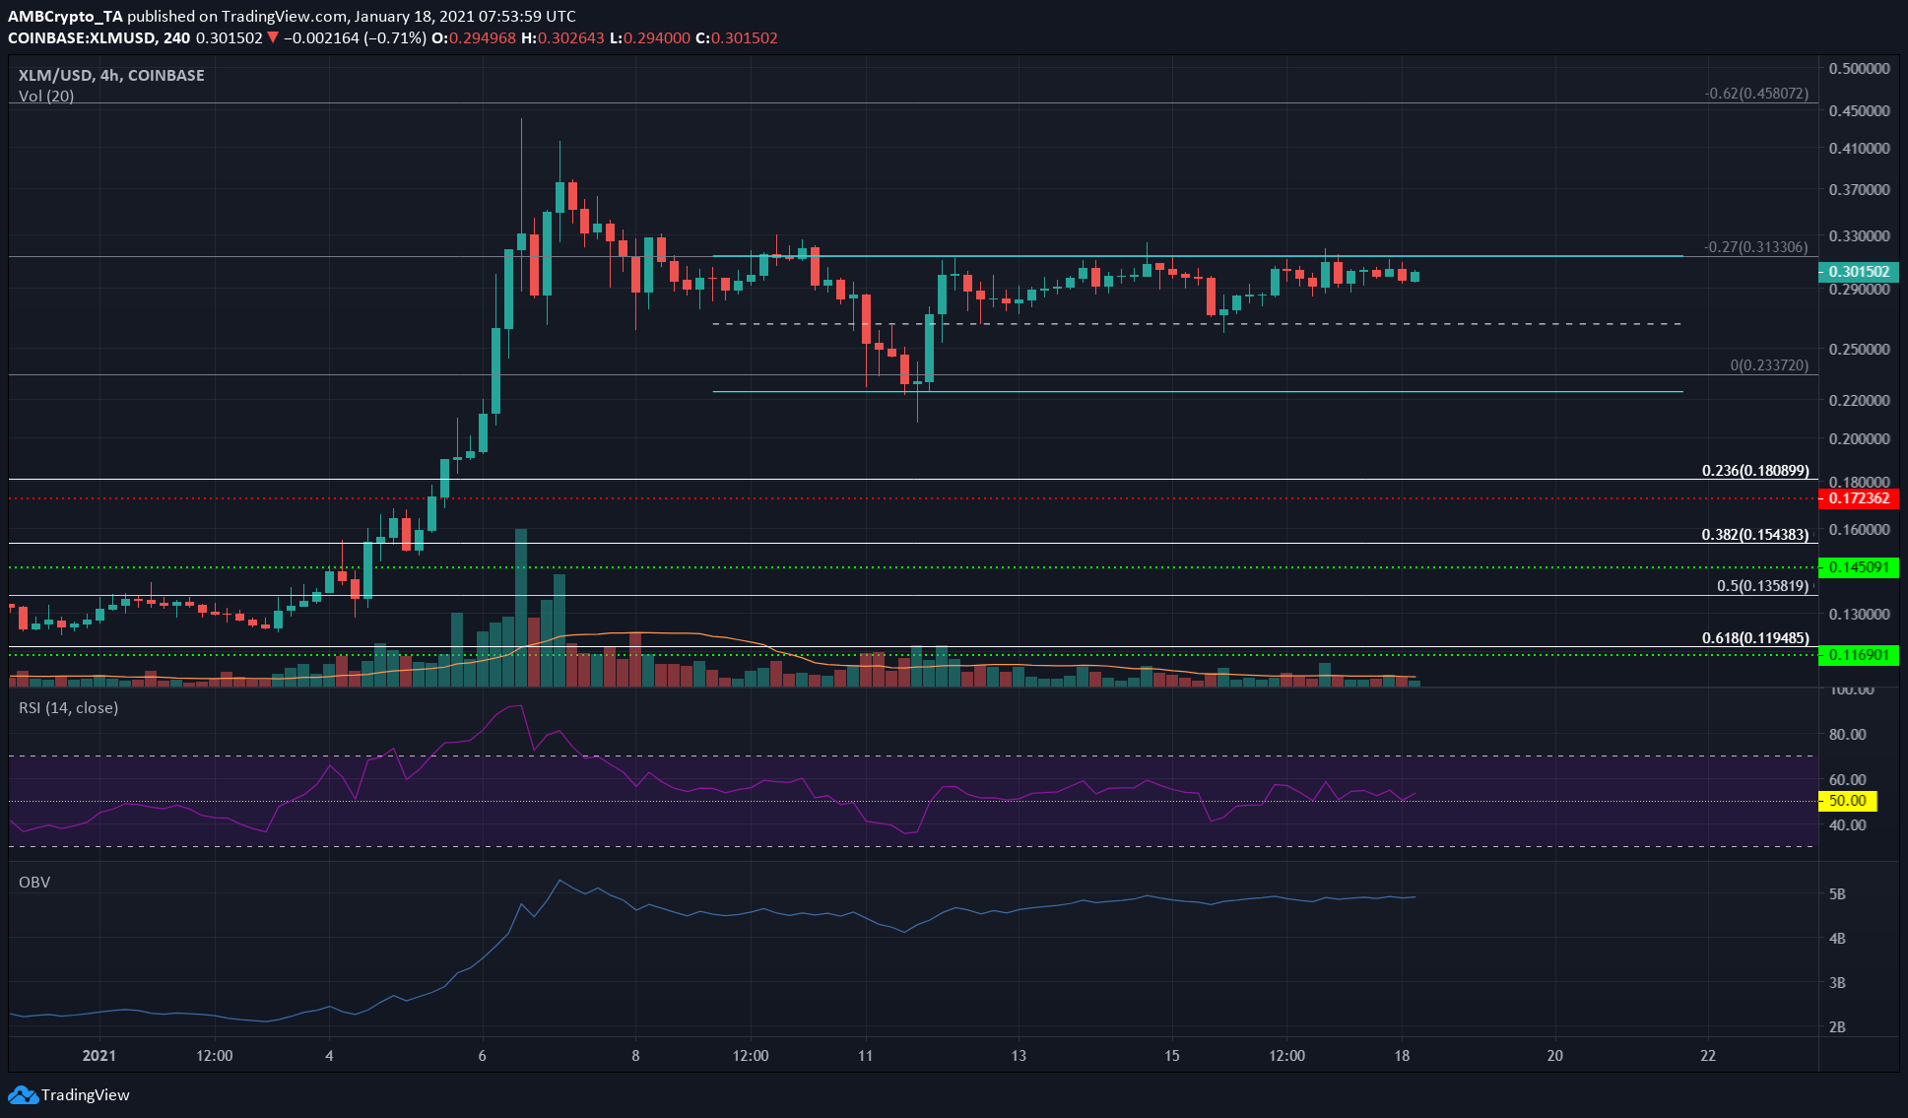Image resolution: width=1908 pixels, height=1118 pixels.
Task: Click the red price label 0.172362
Action: click(1858, 498)
